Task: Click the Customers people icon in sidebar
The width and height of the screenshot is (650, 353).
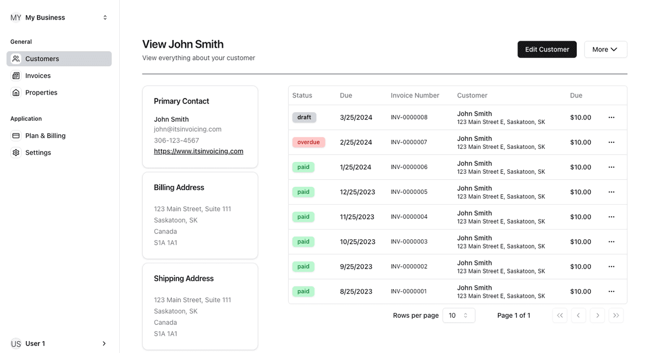Action: 16,59
